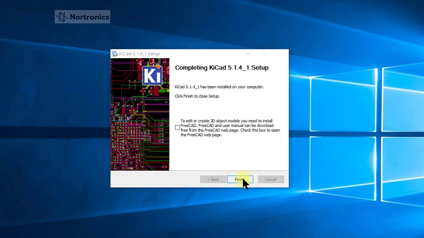Click the disabled Back button
The image size is (424, 238).
213,179
